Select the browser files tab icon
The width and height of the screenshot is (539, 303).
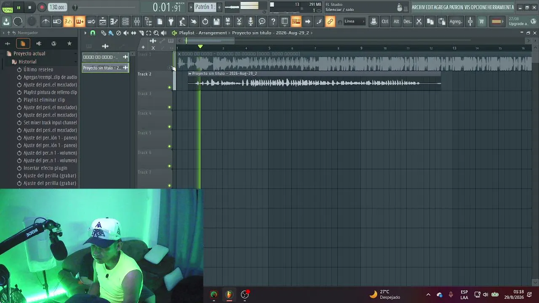coord(23,43)
